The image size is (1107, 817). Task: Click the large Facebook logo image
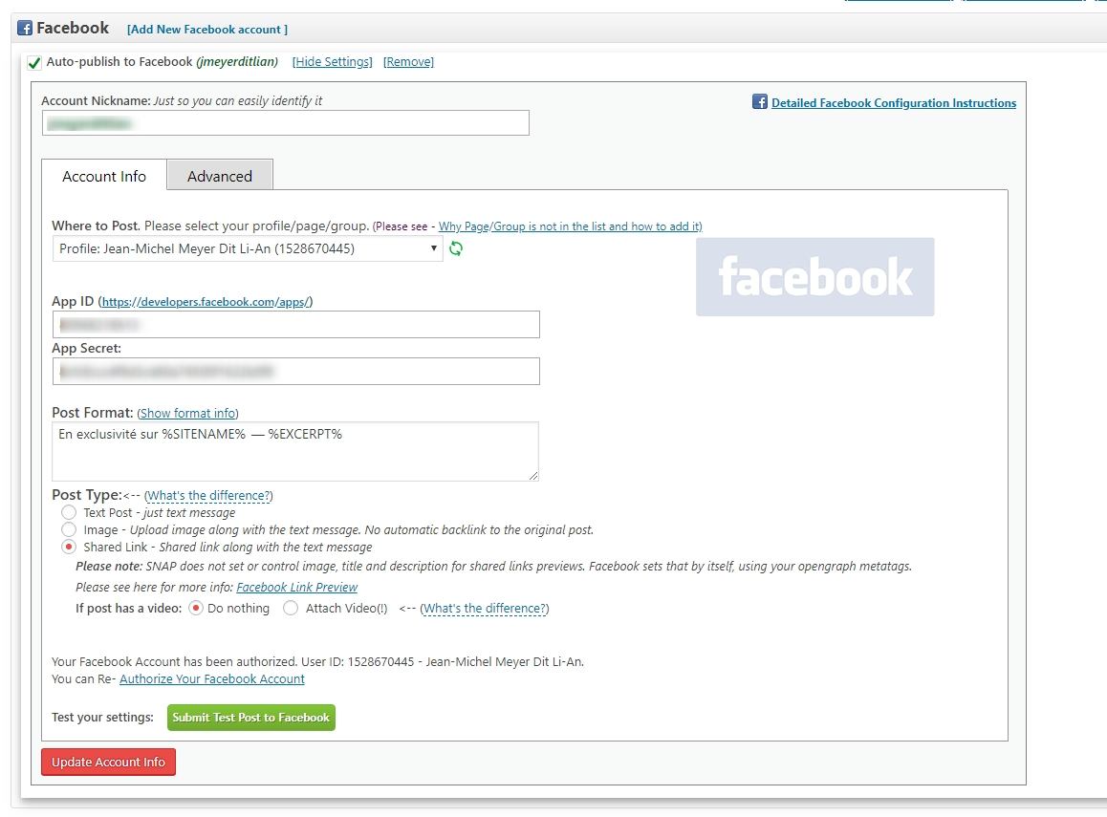click(x=814, y=276)
